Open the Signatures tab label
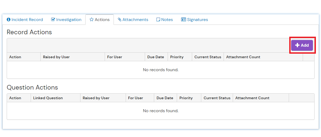 pos(197,20)
